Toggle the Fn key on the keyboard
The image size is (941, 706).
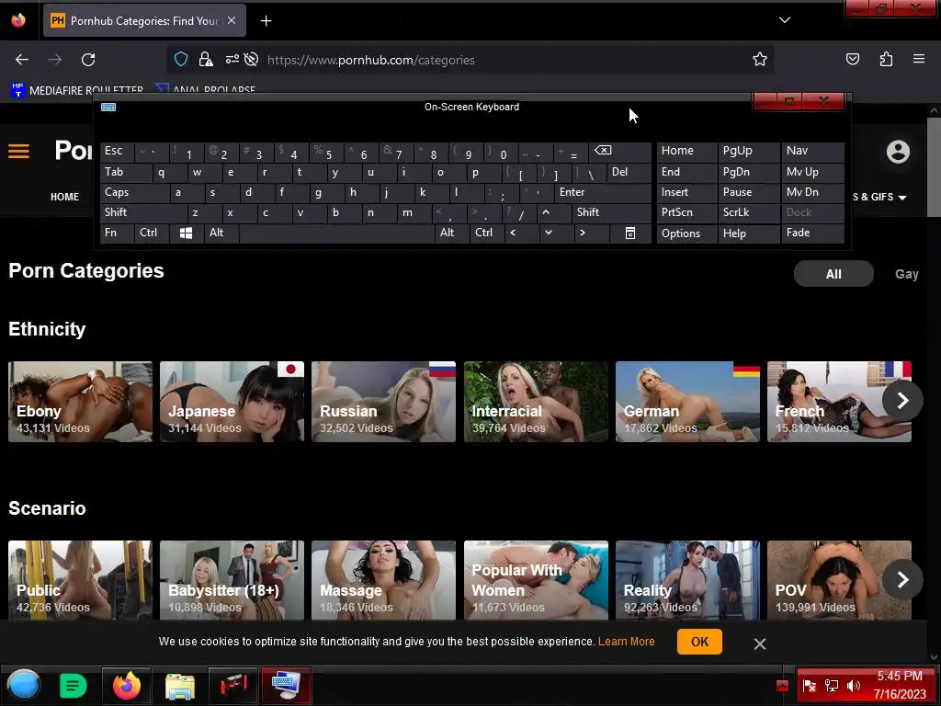click(x=117, y=233)
